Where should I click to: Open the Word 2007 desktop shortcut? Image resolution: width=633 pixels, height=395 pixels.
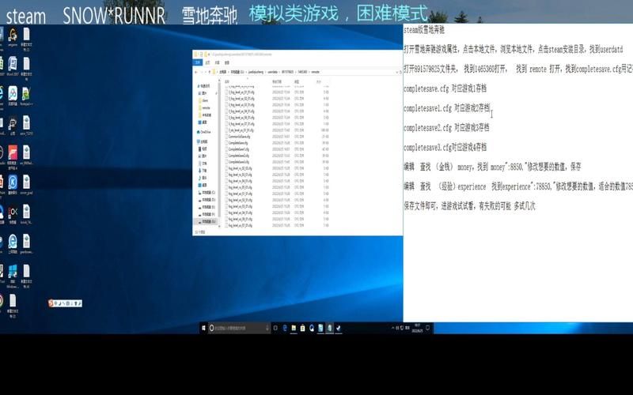tap(13, 66)
